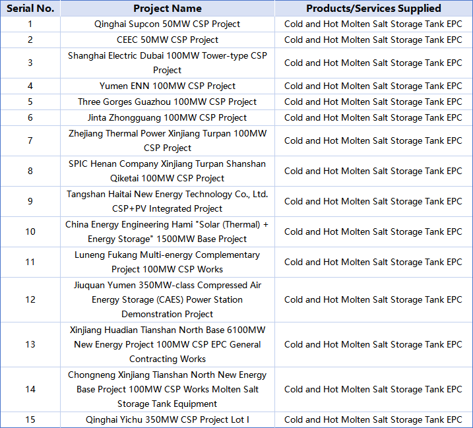Select serial number 10 cell
This screenshot has width=473, height=428.
point(30,231)
